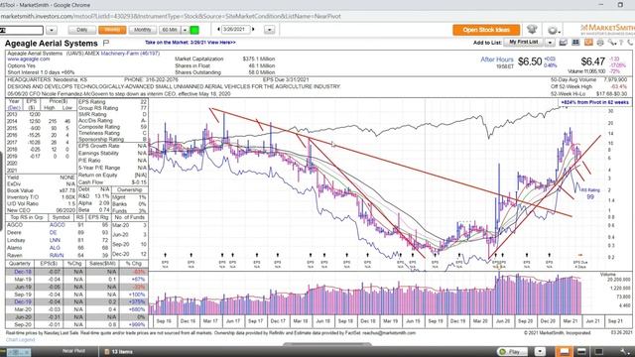Click the RAVN symbol link for Raven
Screen dimensions: 635x357
[57, 256]
